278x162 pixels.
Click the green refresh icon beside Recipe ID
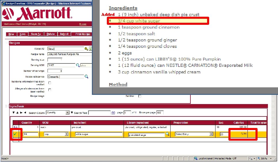[90, 49]
